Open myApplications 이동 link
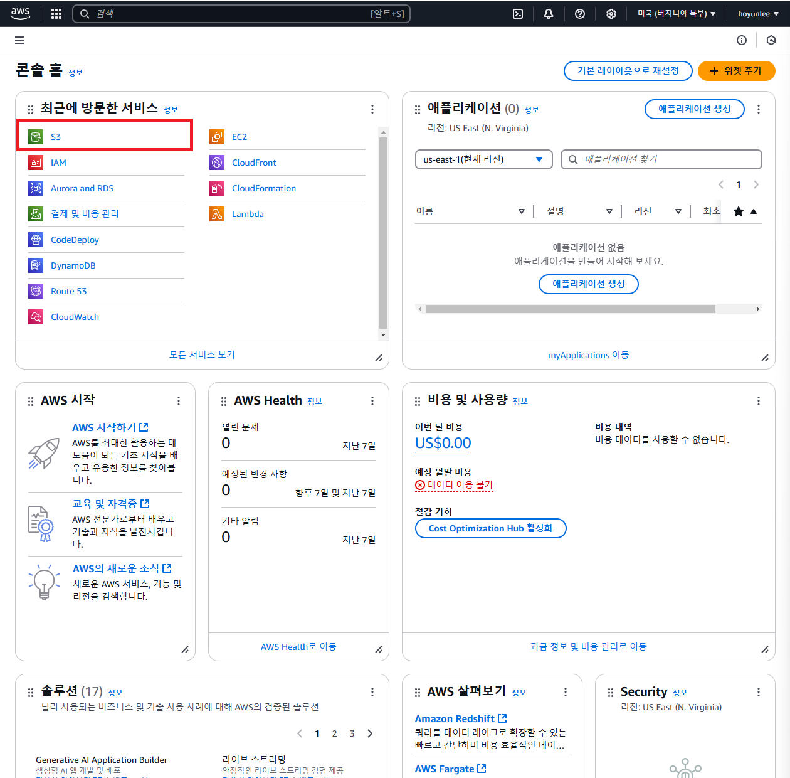This screenshot has width=790, height=778. (x=588, y=355)
